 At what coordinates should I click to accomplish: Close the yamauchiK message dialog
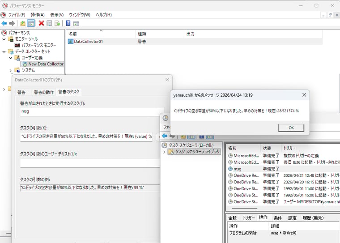[304, 95]
